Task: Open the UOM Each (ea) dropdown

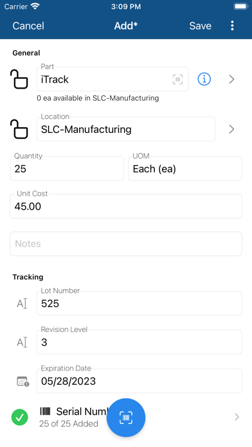Action: point(185,168)
